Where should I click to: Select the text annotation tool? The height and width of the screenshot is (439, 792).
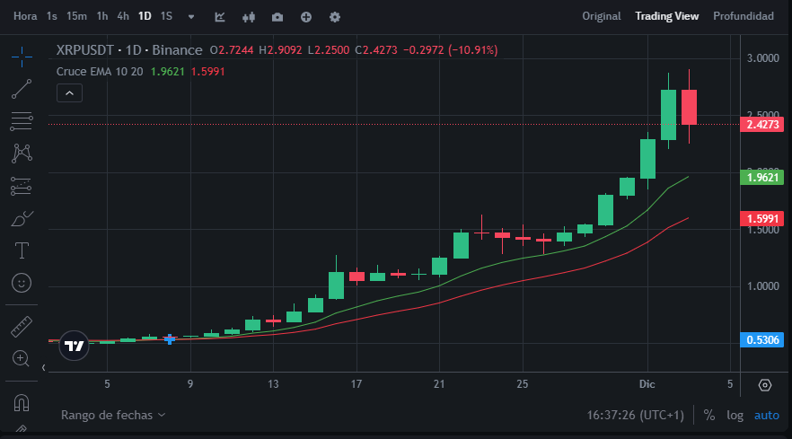[22, 250]
